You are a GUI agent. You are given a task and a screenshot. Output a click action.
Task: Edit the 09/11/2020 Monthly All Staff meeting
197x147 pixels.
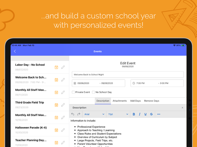(x=63, y=92)
